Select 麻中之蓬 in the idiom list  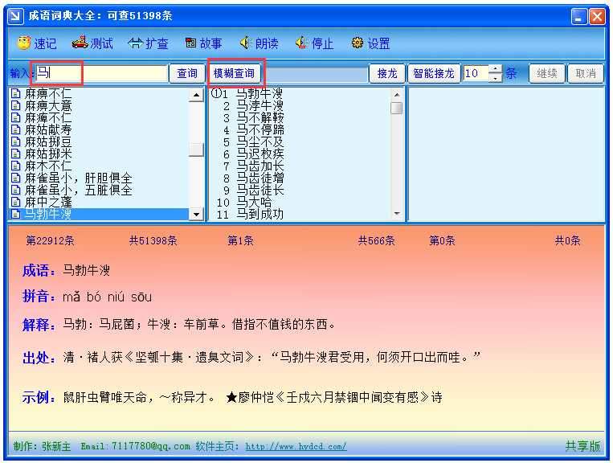[x=48, y=203]
